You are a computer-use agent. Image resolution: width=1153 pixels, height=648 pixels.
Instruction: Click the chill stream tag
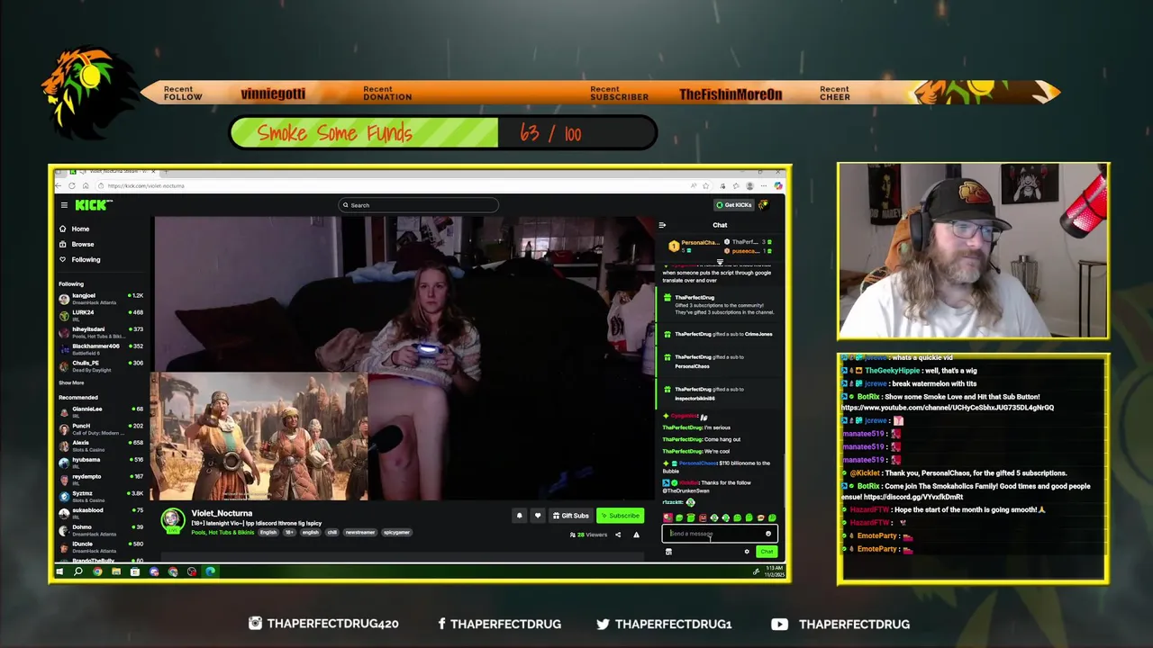pos(331,532)
